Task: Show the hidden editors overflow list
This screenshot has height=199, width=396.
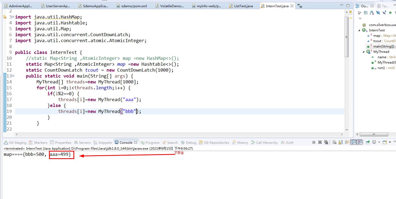Action: coord(300,6)
